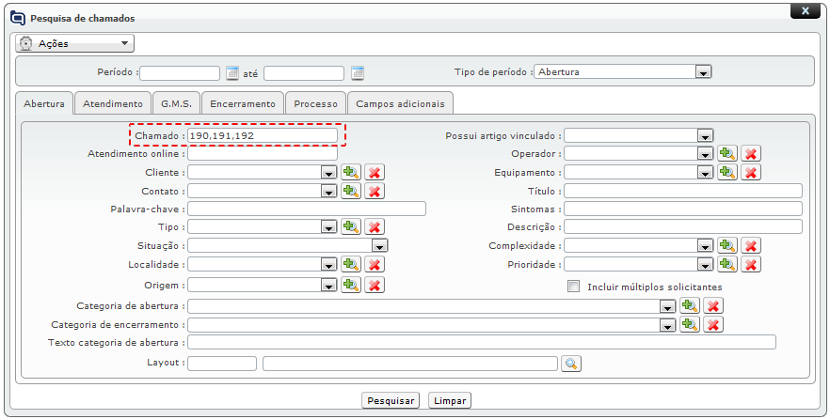Switch to the Atendimento tab
Screen dimensions: 830x419
tap(113, 103)
